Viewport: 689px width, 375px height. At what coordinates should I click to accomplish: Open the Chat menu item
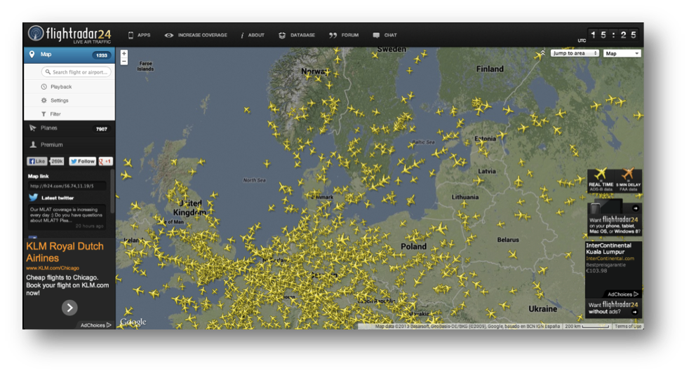390,35
